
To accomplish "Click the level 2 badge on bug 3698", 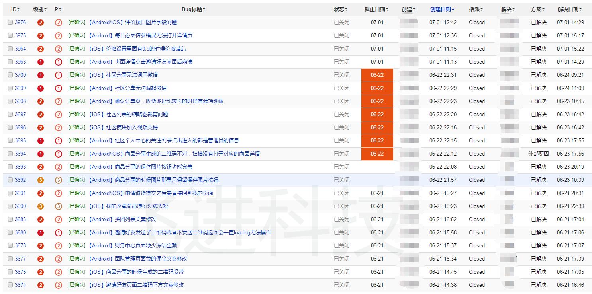I will pyautogui.click(x=40, y=101).
